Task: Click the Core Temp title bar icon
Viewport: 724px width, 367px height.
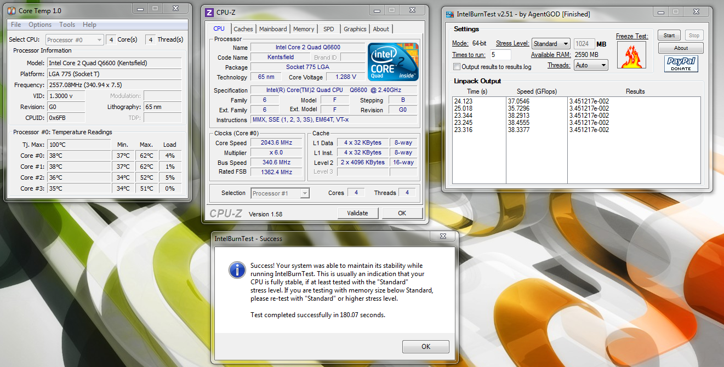Action: click(x=11, y=11)
